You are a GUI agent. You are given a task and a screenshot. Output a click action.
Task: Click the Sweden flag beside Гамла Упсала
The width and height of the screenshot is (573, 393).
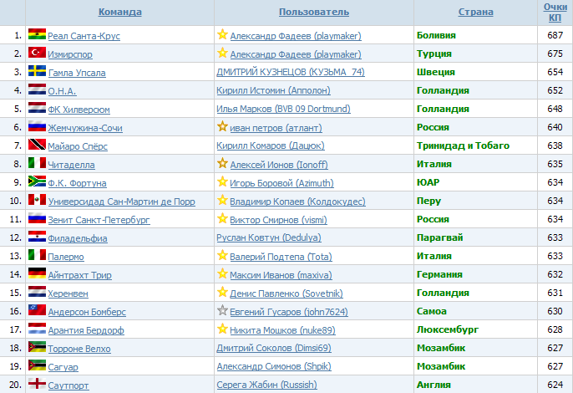[37, 72]
